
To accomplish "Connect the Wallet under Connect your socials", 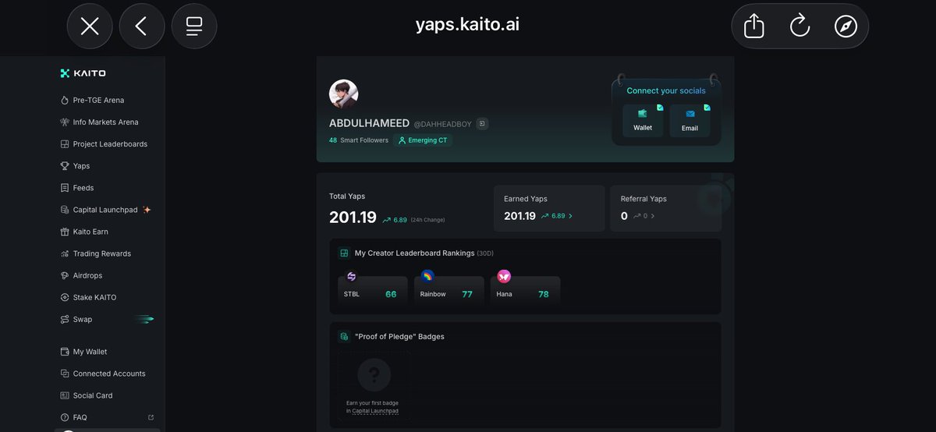I will pyautogui.click(x=643, y=120).
